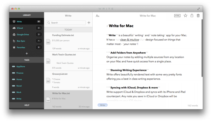Click the 1 count badge on Box Sync
Image resolution: width=212 pixels, height=122 pixels.
(39, 41)
